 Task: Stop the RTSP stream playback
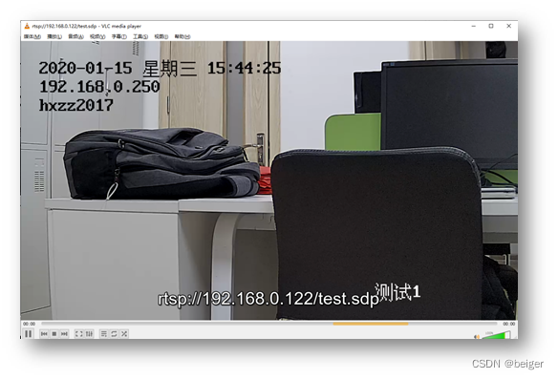[x=54, y=334]
